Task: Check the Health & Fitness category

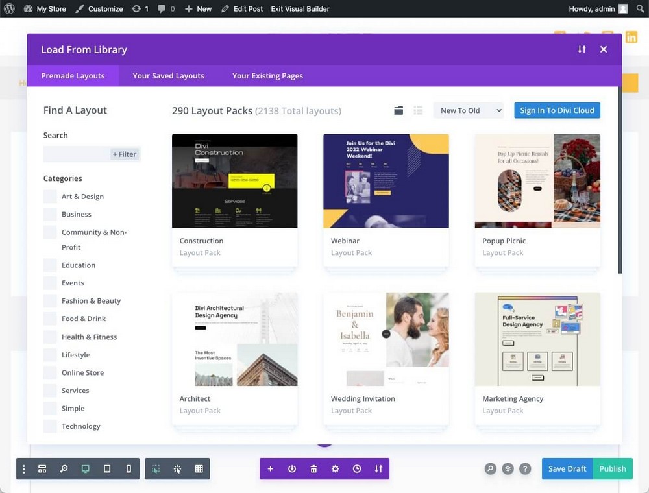Action: (x=50, y=337)
